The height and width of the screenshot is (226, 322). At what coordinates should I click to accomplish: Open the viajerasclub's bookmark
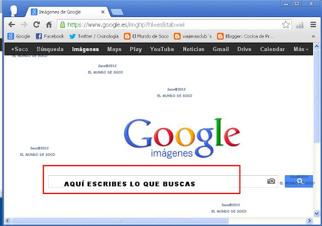pyautogui.click(x=193, y=36)
